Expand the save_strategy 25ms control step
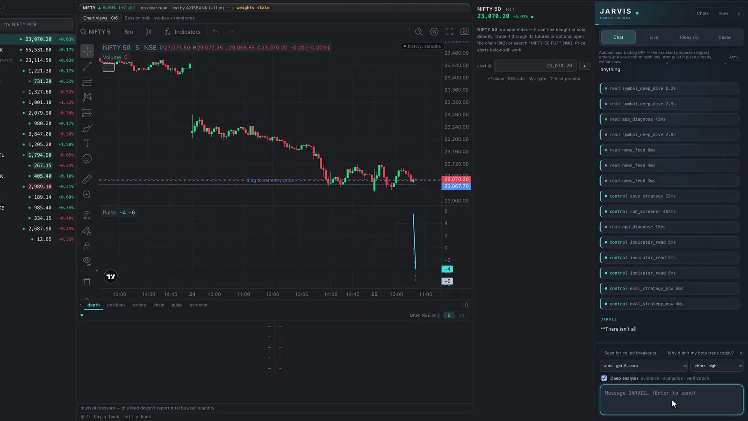 pyautogui.click(x=669, y=196)
